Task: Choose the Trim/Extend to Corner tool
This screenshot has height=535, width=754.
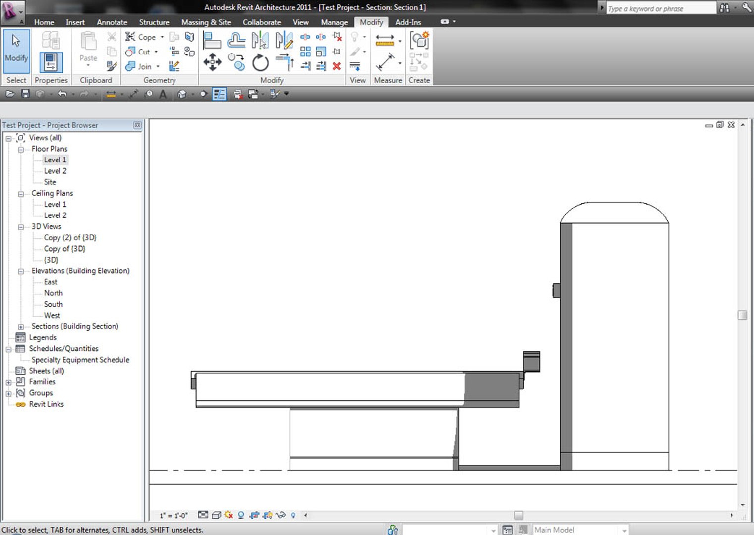Action: [x=285, y=62]
